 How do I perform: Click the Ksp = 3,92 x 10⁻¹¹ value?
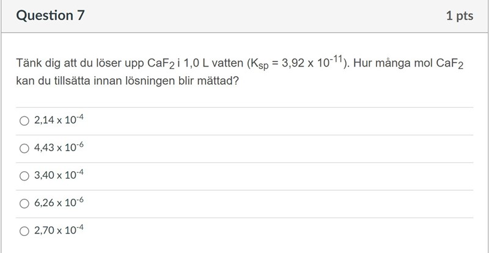click(x=298, y=63)
